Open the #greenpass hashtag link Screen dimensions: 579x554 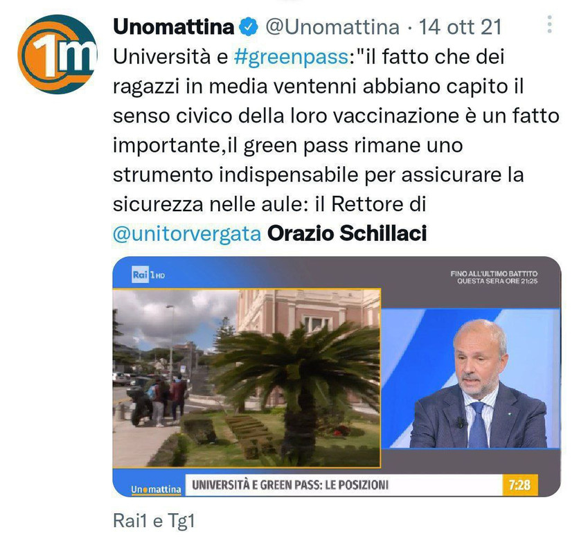pyautogui.click(x=291, y=57)
